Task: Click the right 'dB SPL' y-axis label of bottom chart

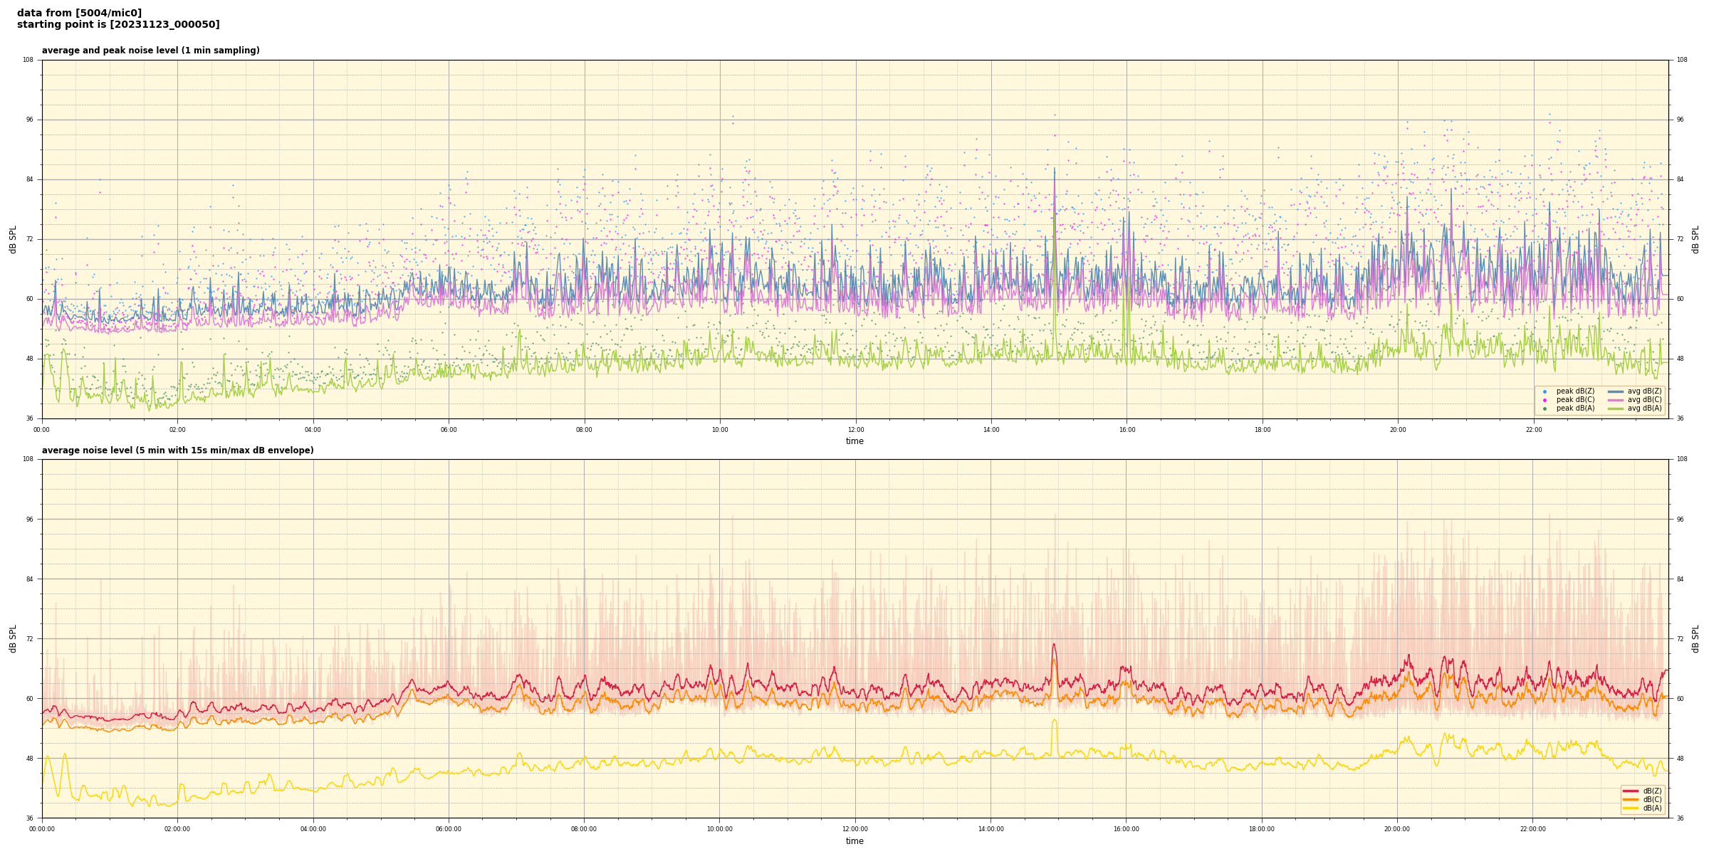Action: click(x=1695, y=638)
